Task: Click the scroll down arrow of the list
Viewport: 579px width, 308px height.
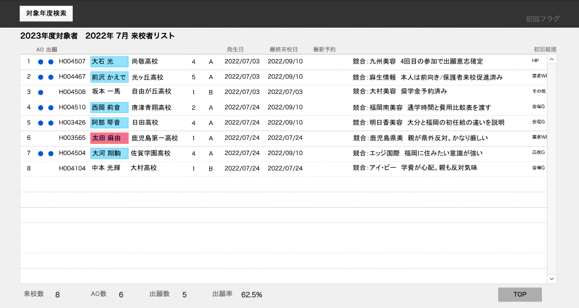Action: pos(552,278)
